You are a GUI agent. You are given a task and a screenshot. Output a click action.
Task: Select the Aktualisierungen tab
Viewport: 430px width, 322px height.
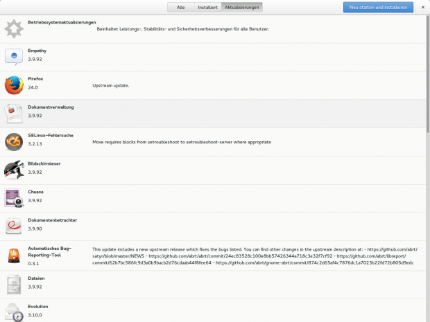(241, 7)
